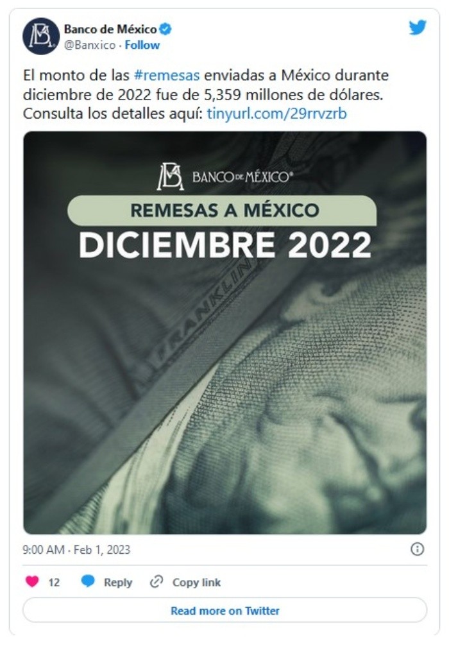Click the Banco de México logo in the image

click(x=225, y=177)
